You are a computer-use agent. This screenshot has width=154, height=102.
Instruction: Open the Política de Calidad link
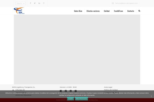[111, 90]
